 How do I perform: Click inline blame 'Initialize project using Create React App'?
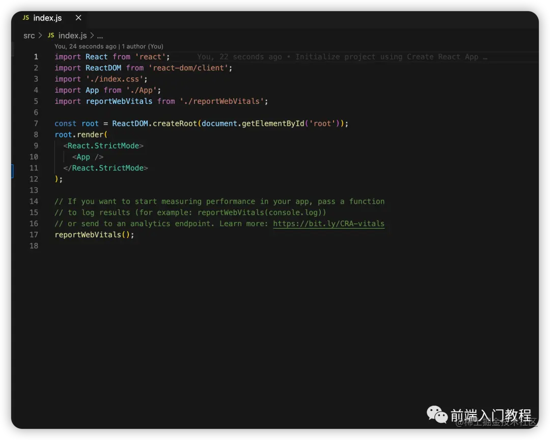click(387, 57)
